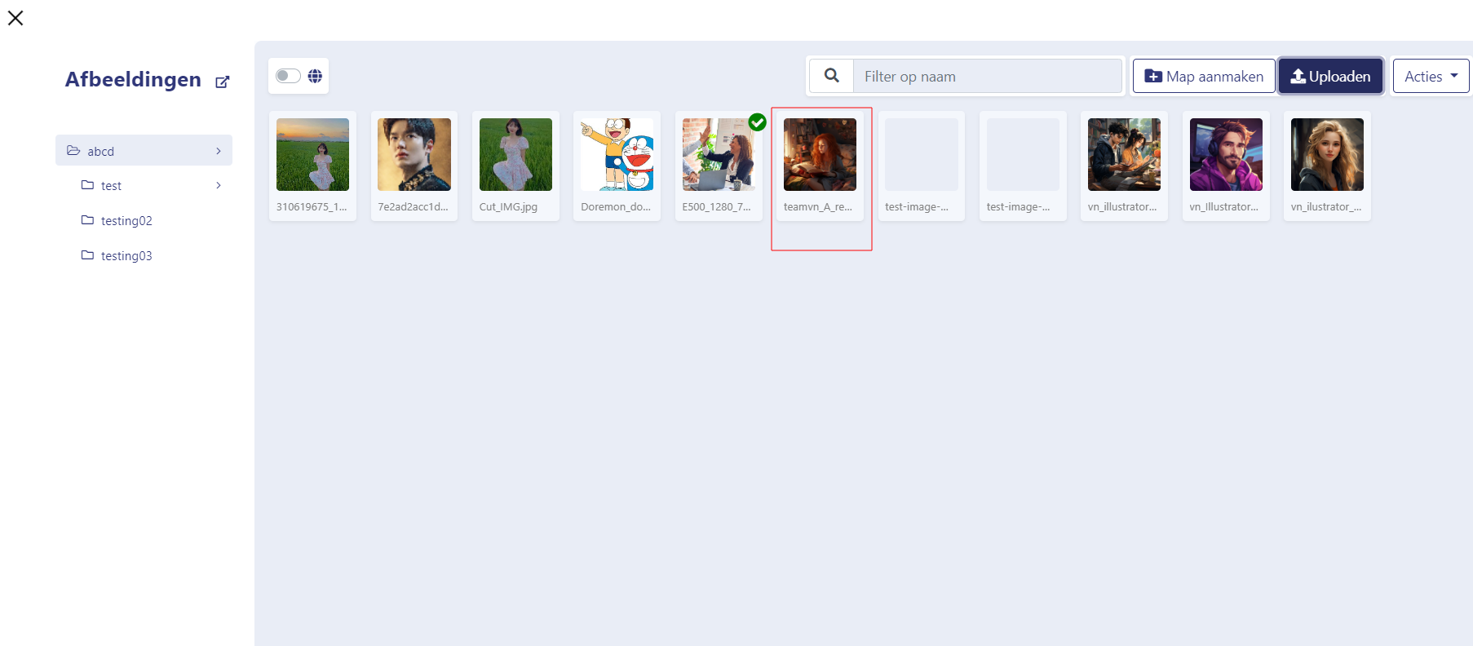Image resolution: width=1473 pixels, height=646 pixels.
Task: Expand the test folder chevron
Action: point(219,186)
